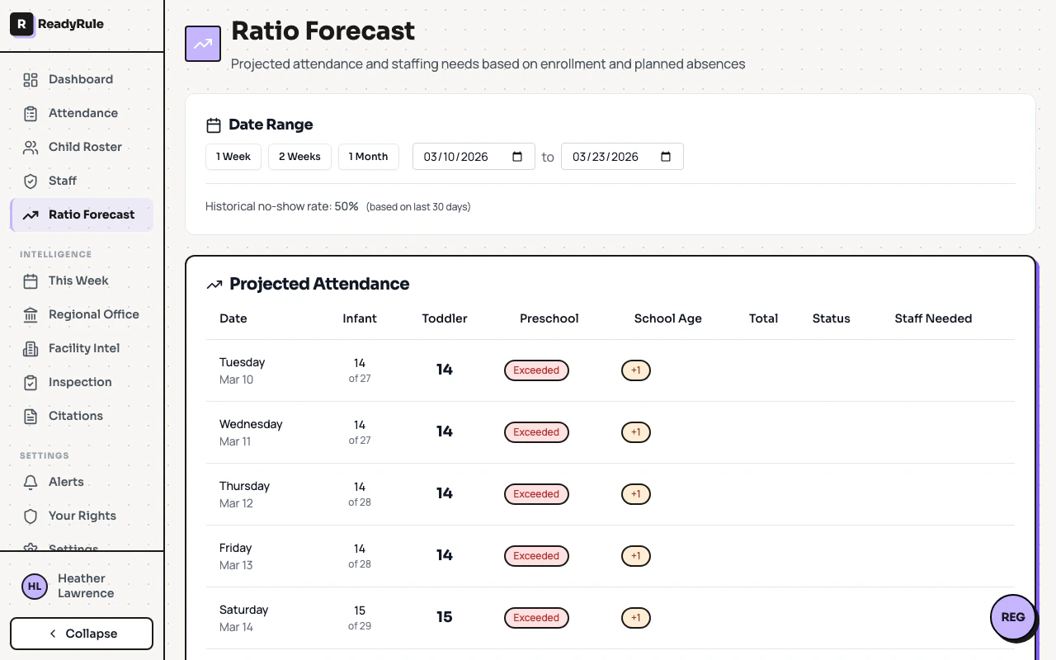The width and height of the screenshot is (1056, 660).
Task: Click the Exceeded badge for Tuesday Mar 10
Action: (x=536, y=370)
